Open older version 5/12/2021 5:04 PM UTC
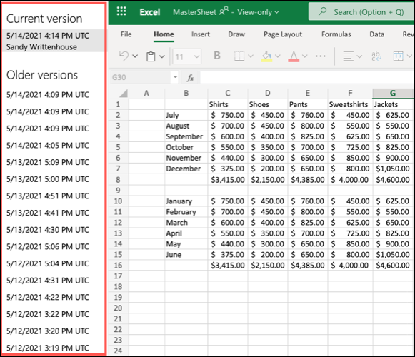 48,263
